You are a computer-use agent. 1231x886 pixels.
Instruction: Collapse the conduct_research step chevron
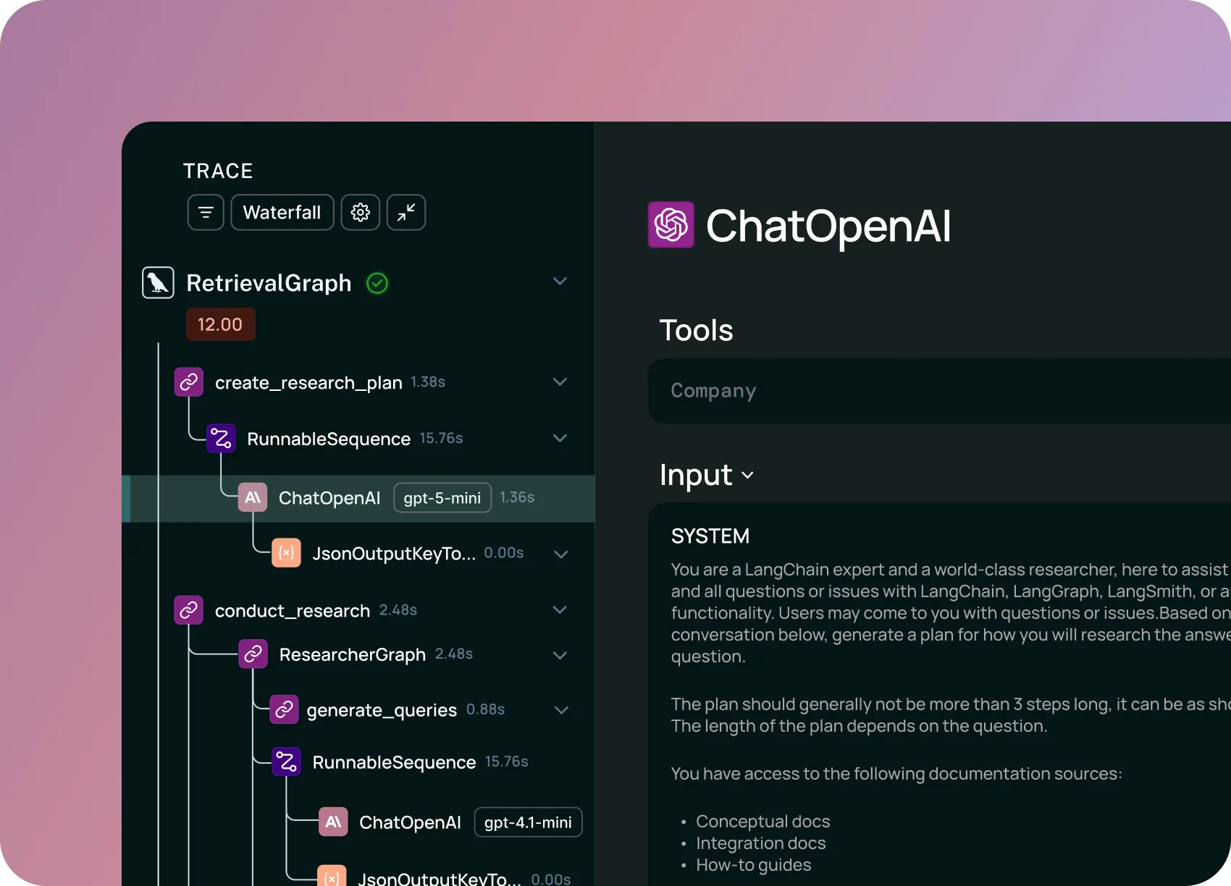point(560,610)
